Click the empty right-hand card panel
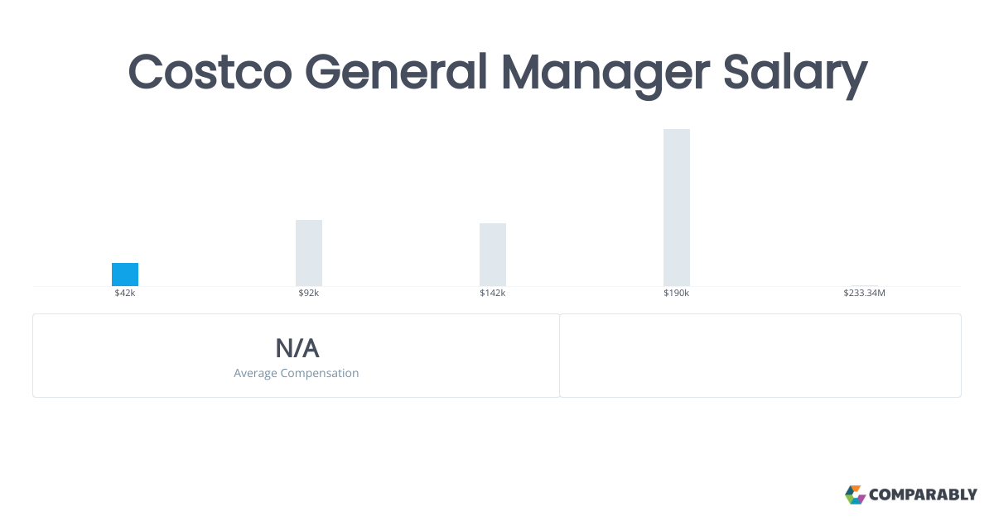 tap(760, 356)
